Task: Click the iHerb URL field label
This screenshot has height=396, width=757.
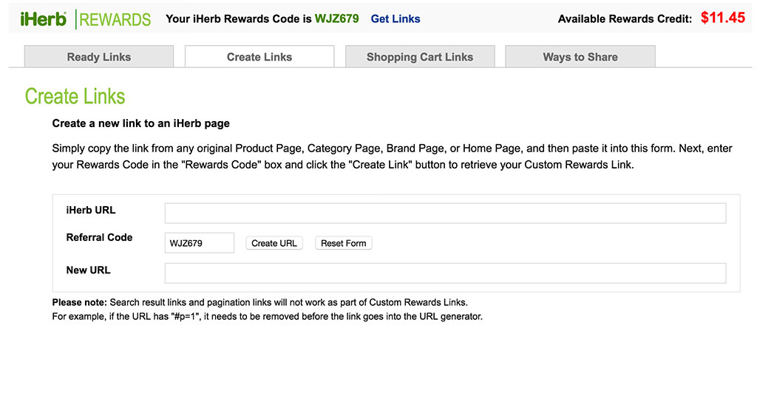Action: coord(91,211)
